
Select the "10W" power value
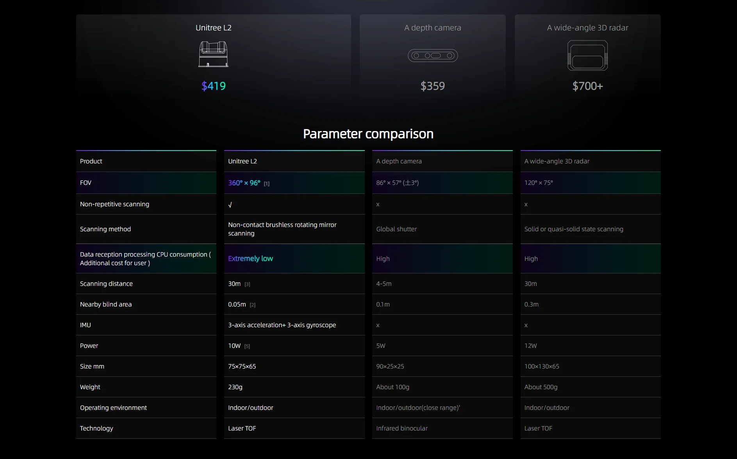point(234,346)
